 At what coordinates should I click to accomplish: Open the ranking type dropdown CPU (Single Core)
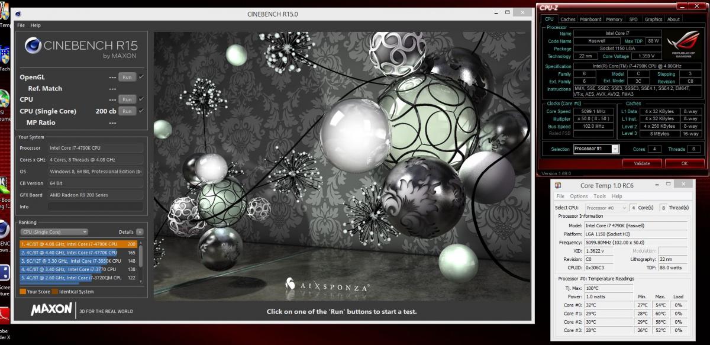54,232
